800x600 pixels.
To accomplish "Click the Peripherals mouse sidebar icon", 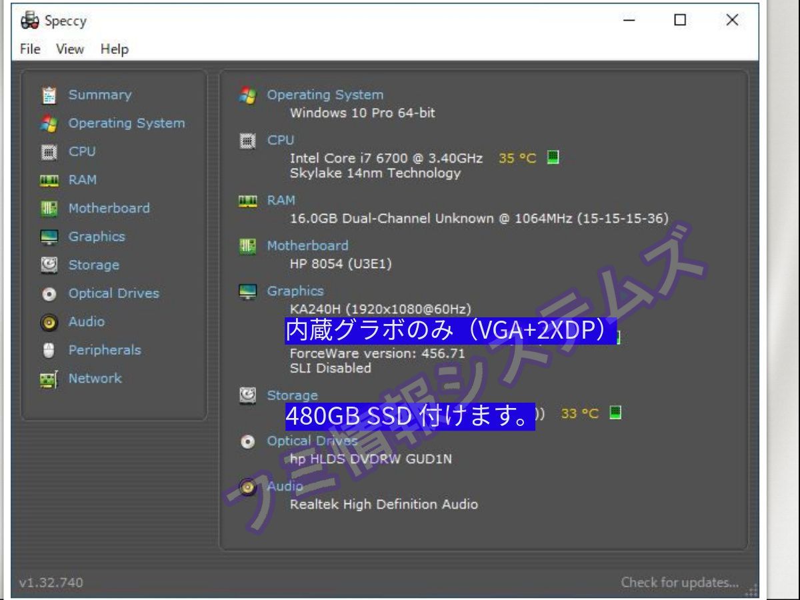I will [x=49, y=350].
